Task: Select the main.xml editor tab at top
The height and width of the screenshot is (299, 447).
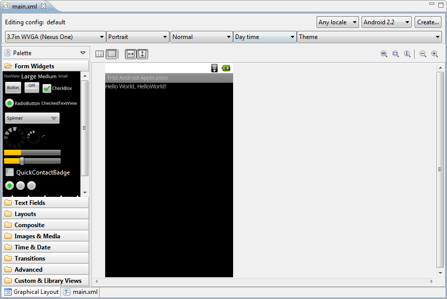Action: point(24,6)
